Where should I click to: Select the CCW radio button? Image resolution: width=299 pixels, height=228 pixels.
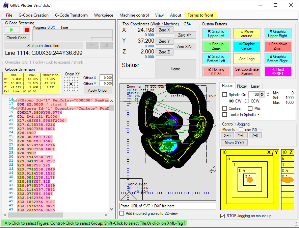pos(247,101)
